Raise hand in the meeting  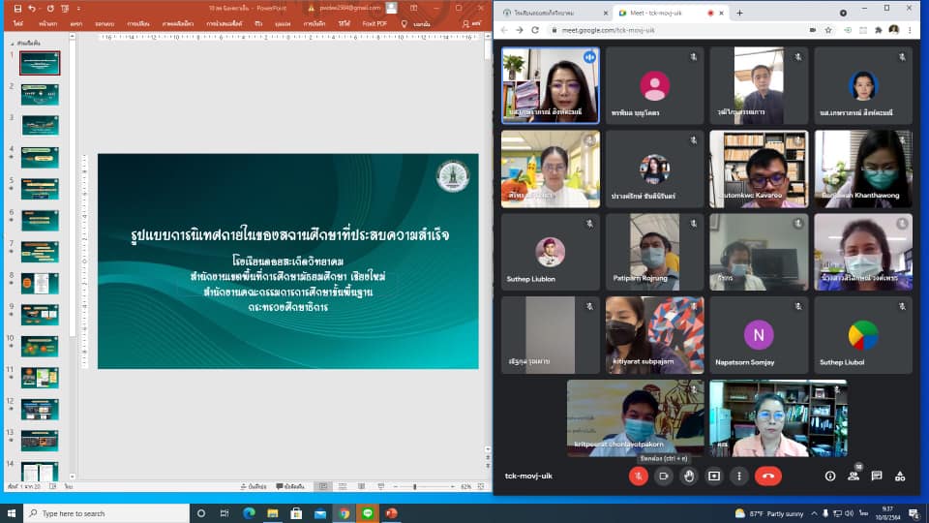pyautogui.click(x=689, y=476)
